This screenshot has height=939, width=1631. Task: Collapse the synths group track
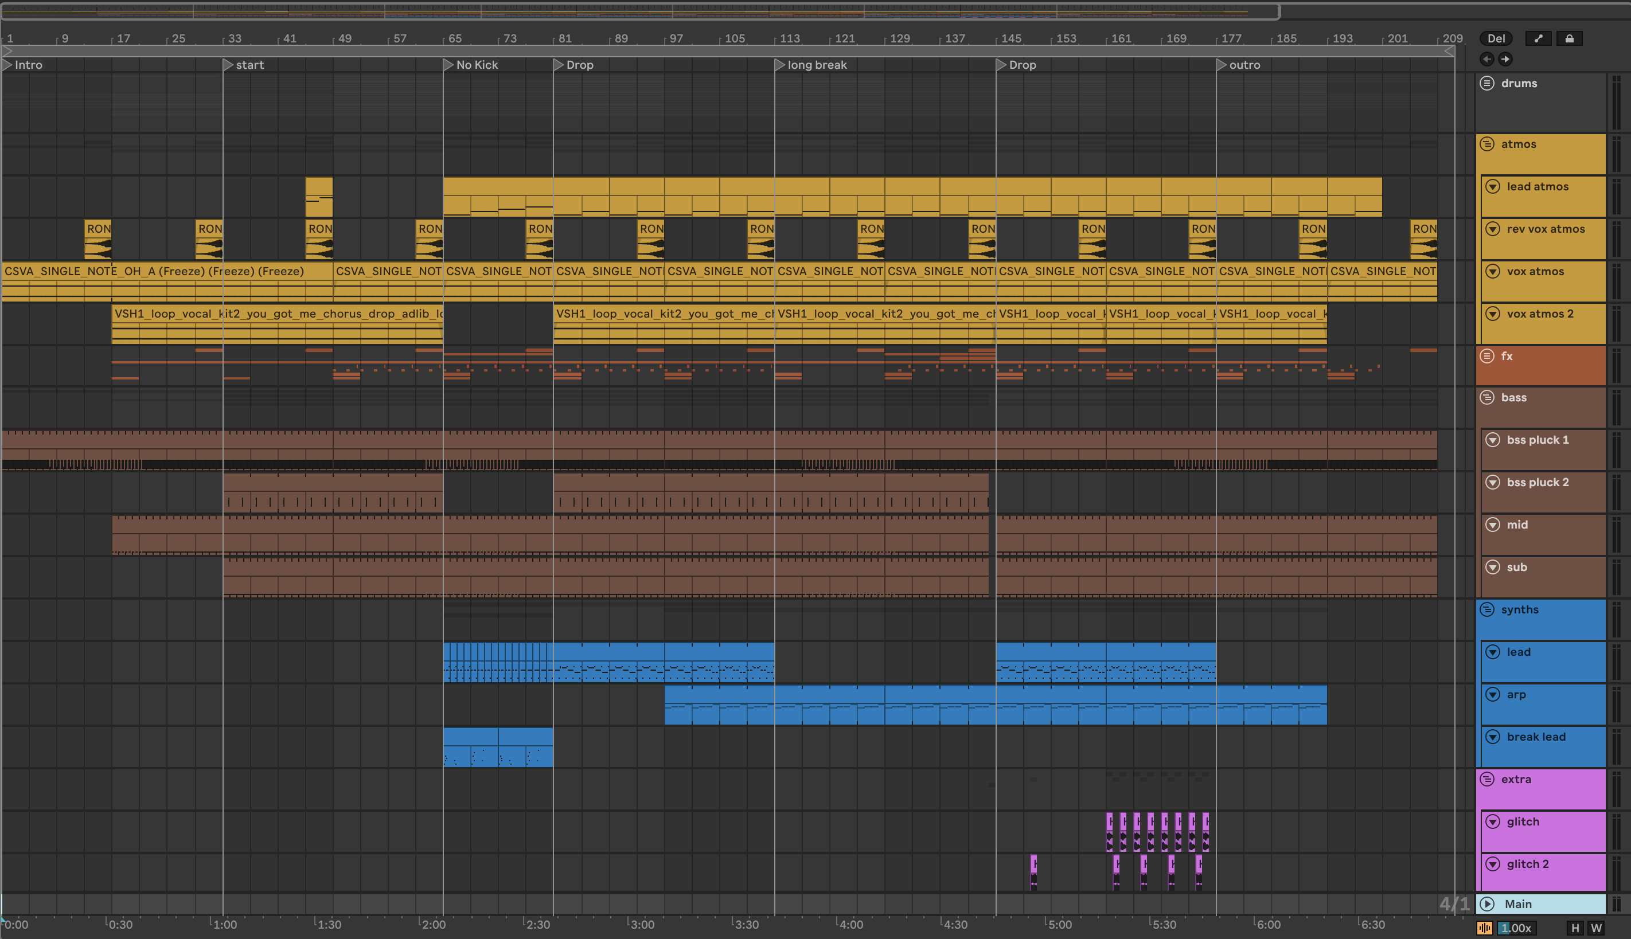[1487, 609]
